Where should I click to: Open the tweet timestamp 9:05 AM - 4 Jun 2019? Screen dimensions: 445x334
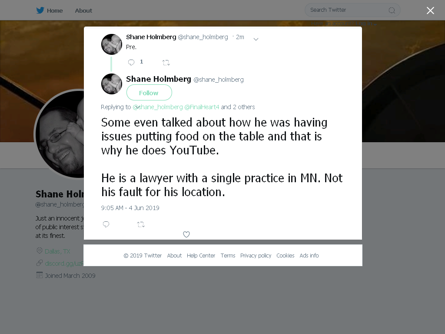130,208
